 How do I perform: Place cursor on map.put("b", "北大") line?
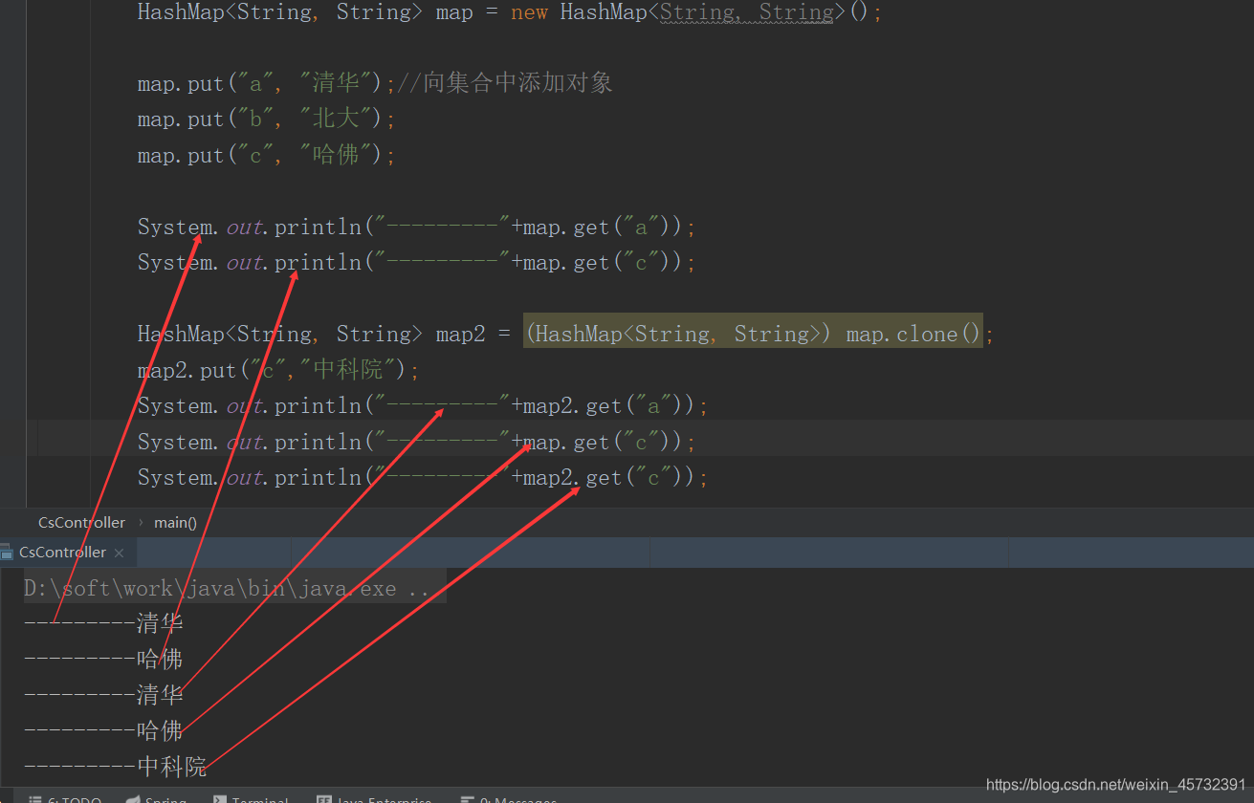(266, 119)
